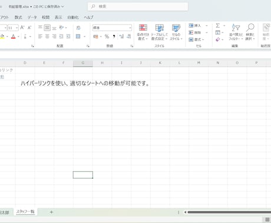Image resolution: width=271 pixels, height=223 pixels.
Task: Click decrease indent icon
Action: click(61, 36)
